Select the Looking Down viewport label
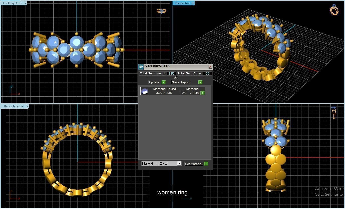The image size is (345, 209). tap(12, 3)
